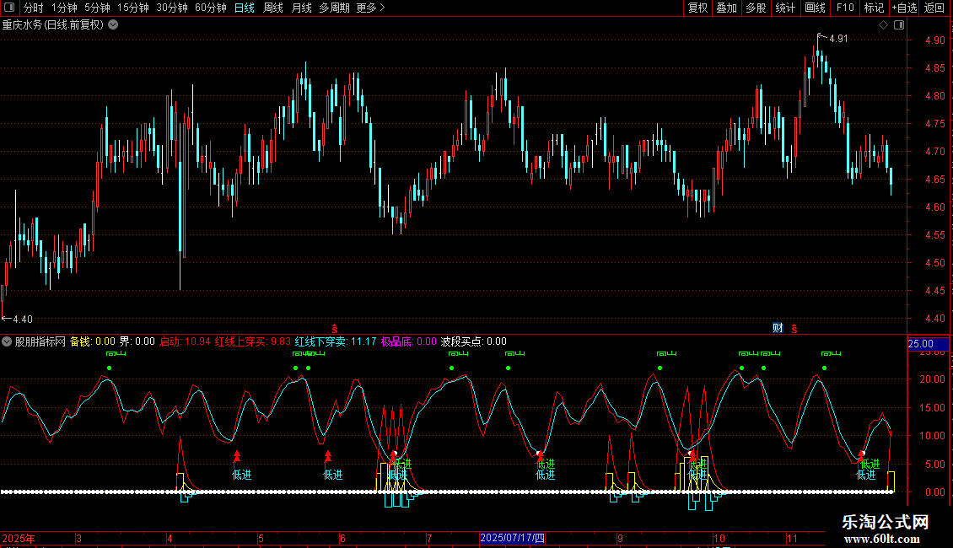Click the 备钱: 0.00 indicator value
Screen dimensions: 953x548
click(93, 342)
